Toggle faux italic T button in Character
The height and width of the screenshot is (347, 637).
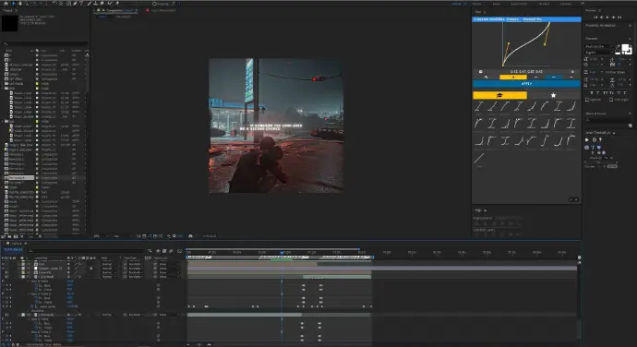[598, 93]
